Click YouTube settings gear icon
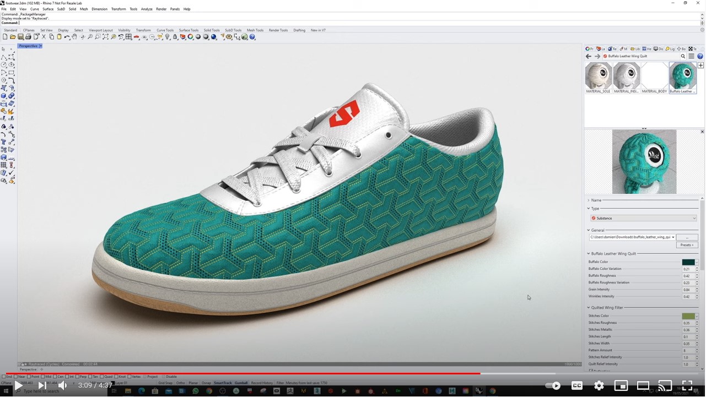 (599, 385)
